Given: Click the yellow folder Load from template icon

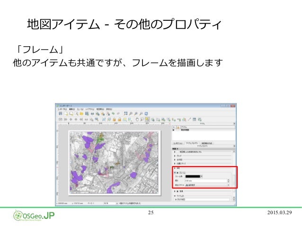Looking at the screenshot, I should (81, 114).
